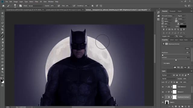The width and height of the screenshot is (193, 108).
Task: Create a new group folder icon
Action: [x=182, y=107]
